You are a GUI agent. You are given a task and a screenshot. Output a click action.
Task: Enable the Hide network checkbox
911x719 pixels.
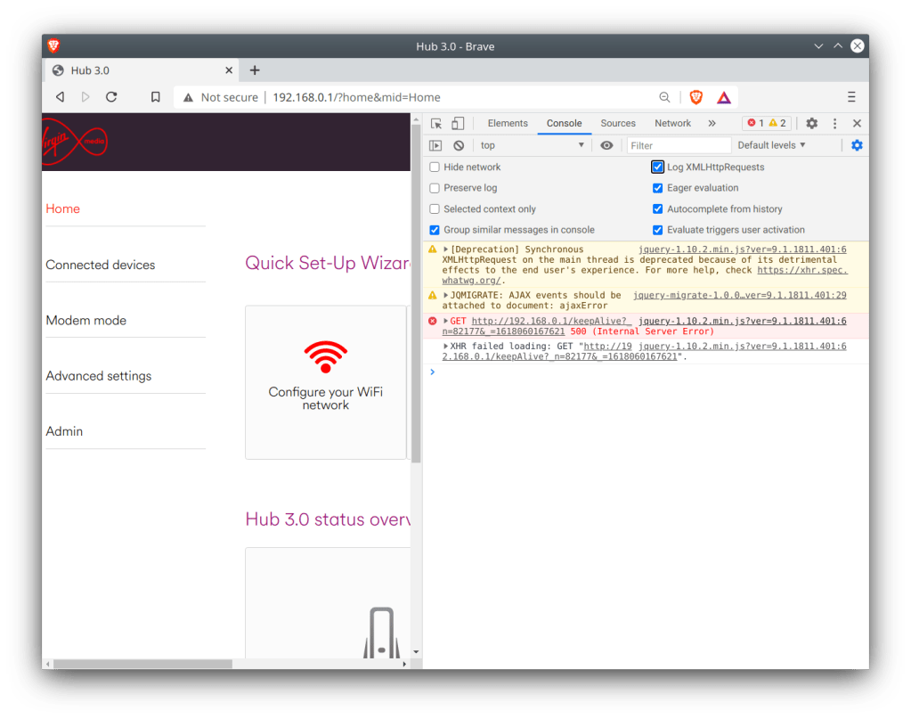[435, 167]
